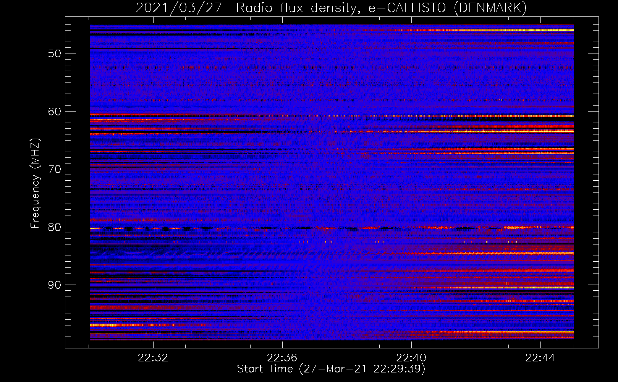Click the 60 frequency tick label
This screenshot has height=382, width=618.
[x=54, y=112]
